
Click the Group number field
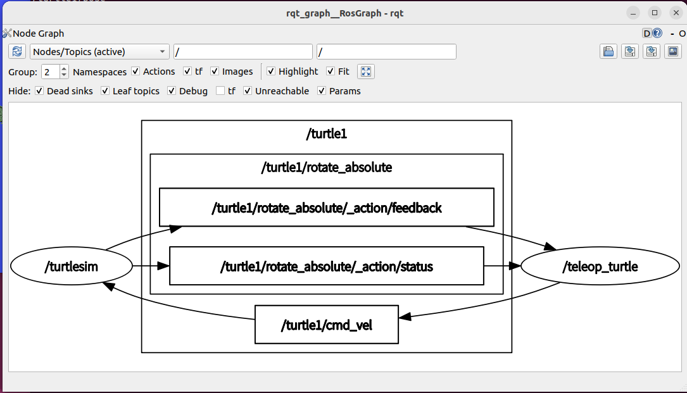[51, 72]
